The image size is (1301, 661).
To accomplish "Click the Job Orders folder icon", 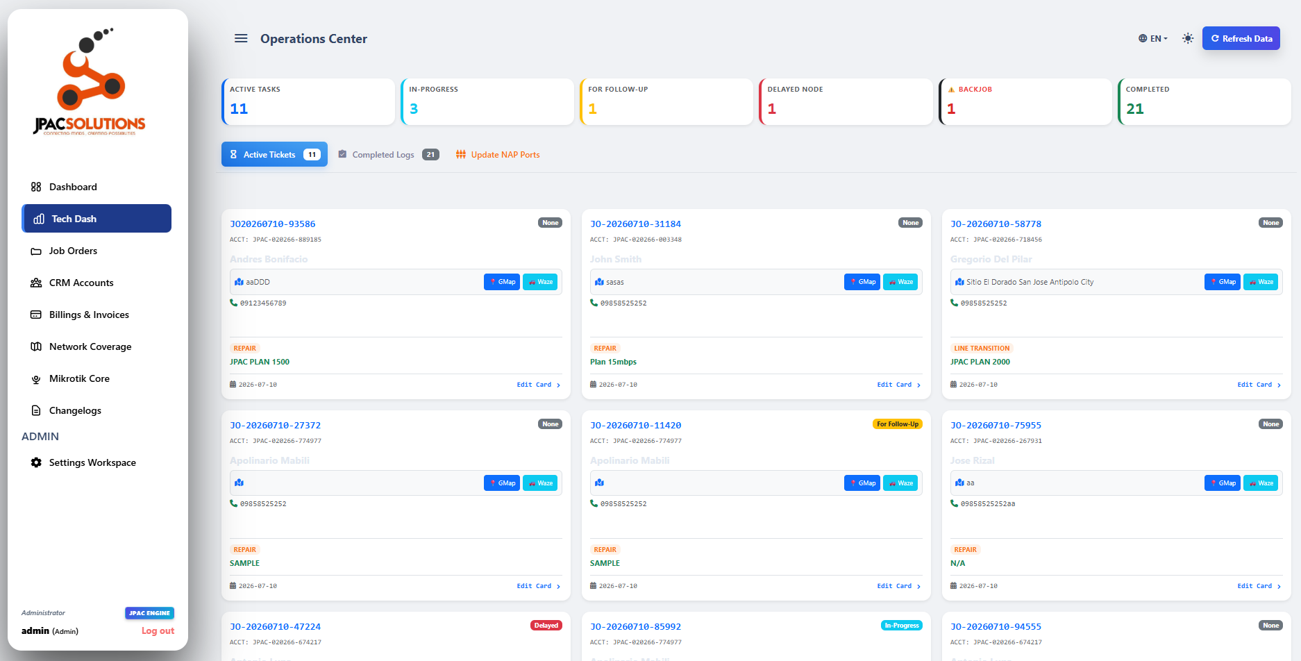I will pos(36,251).
